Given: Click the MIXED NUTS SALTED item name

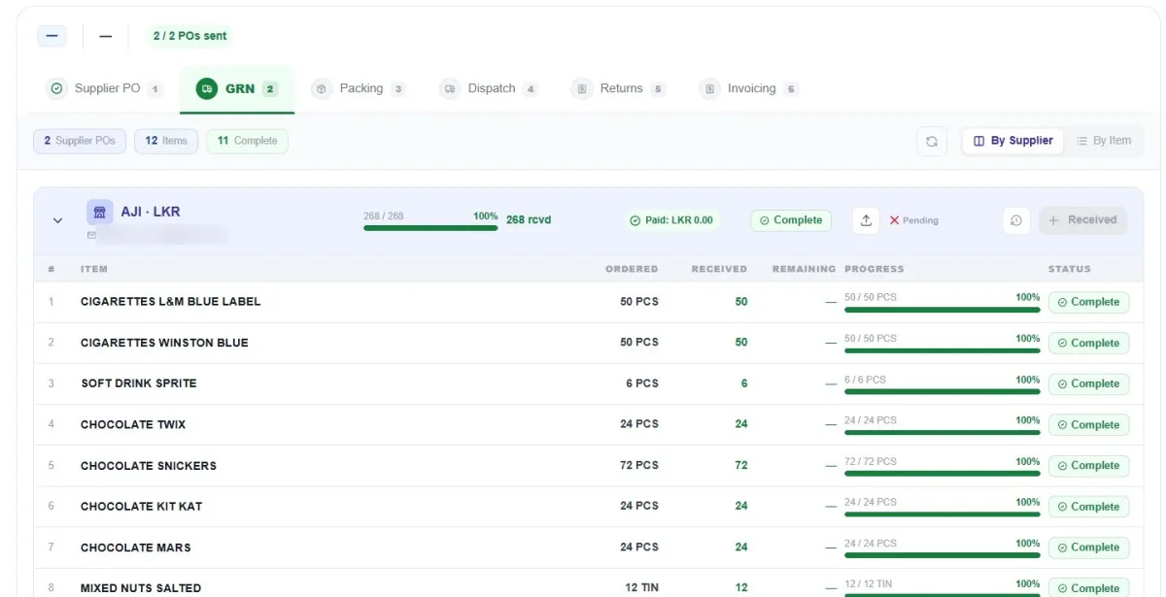Looking at the screenshot, I should point(141,588).
